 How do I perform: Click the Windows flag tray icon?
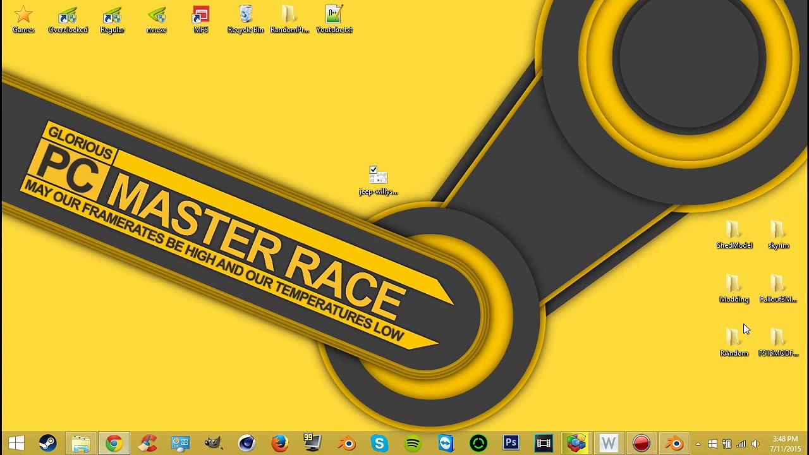[x=712, y=444]
